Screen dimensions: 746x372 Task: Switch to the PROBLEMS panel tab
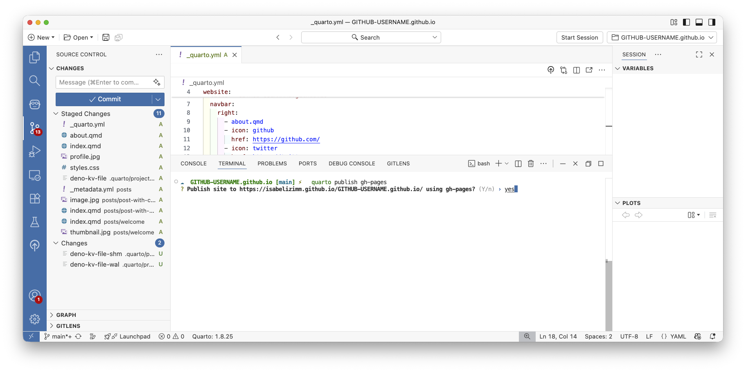click(272, 164)
